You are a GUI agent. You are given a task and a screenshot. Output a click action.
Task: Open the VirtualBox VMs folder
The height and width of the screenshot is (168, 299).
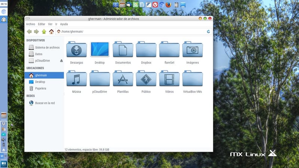(x=192, y=78)
